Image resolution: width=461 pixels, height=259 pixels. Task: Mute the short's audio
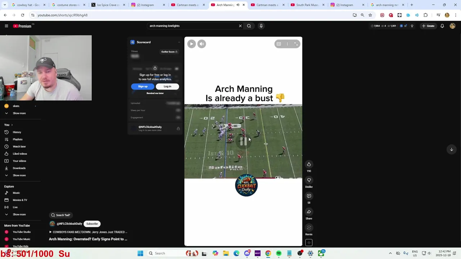pos(202,44)
